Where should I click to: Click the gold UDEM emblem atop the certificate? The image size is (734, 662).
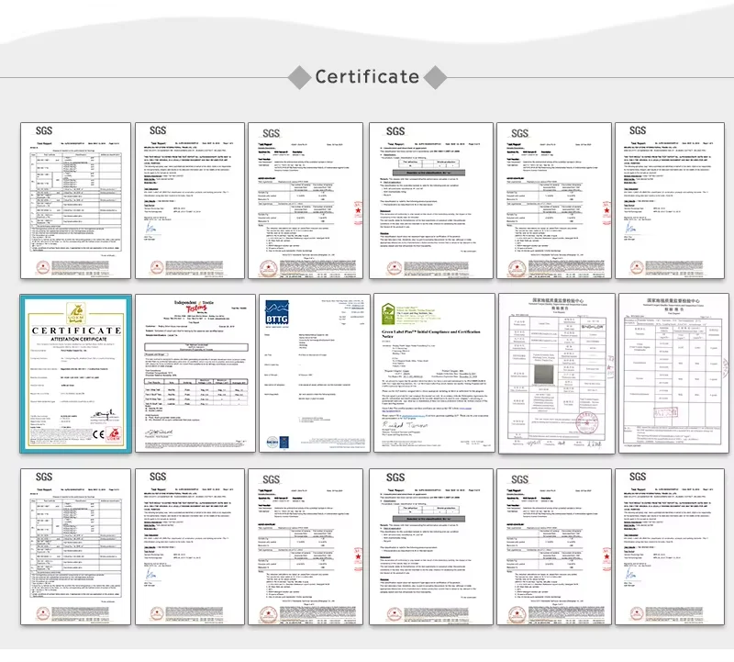[x=76, y=313]
